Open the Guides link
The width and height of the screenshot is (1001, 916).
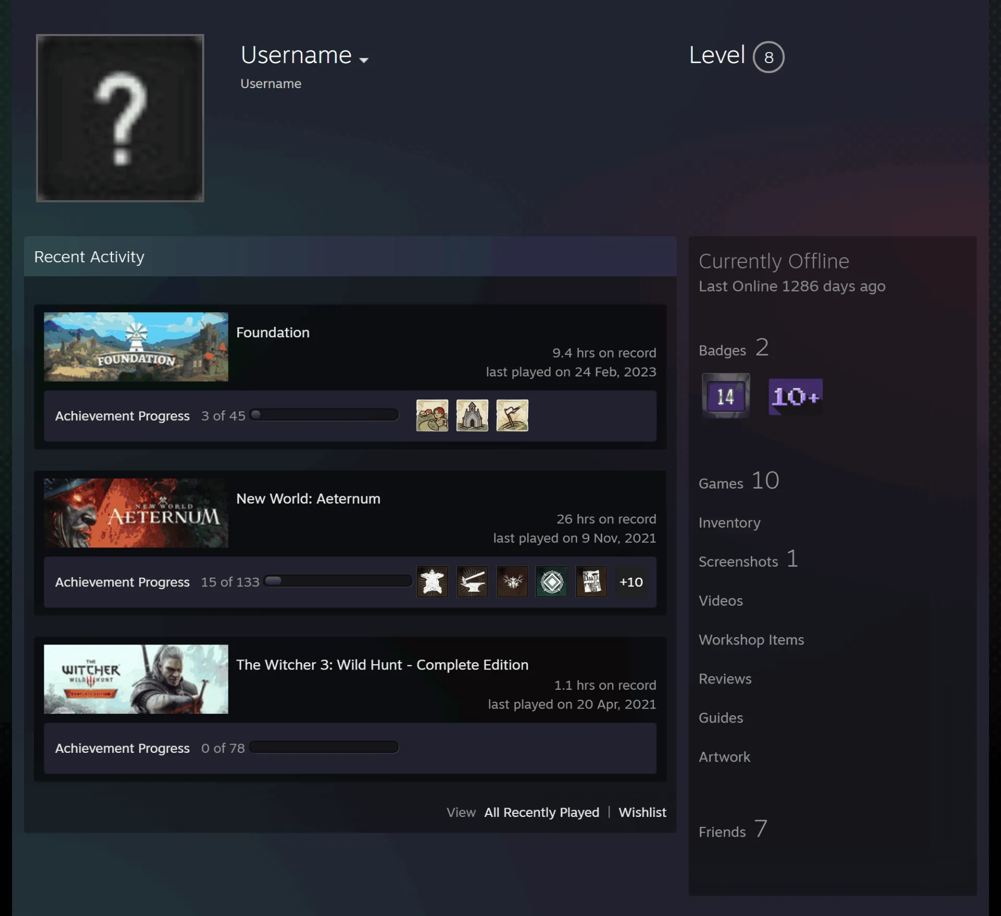[721, 718]
